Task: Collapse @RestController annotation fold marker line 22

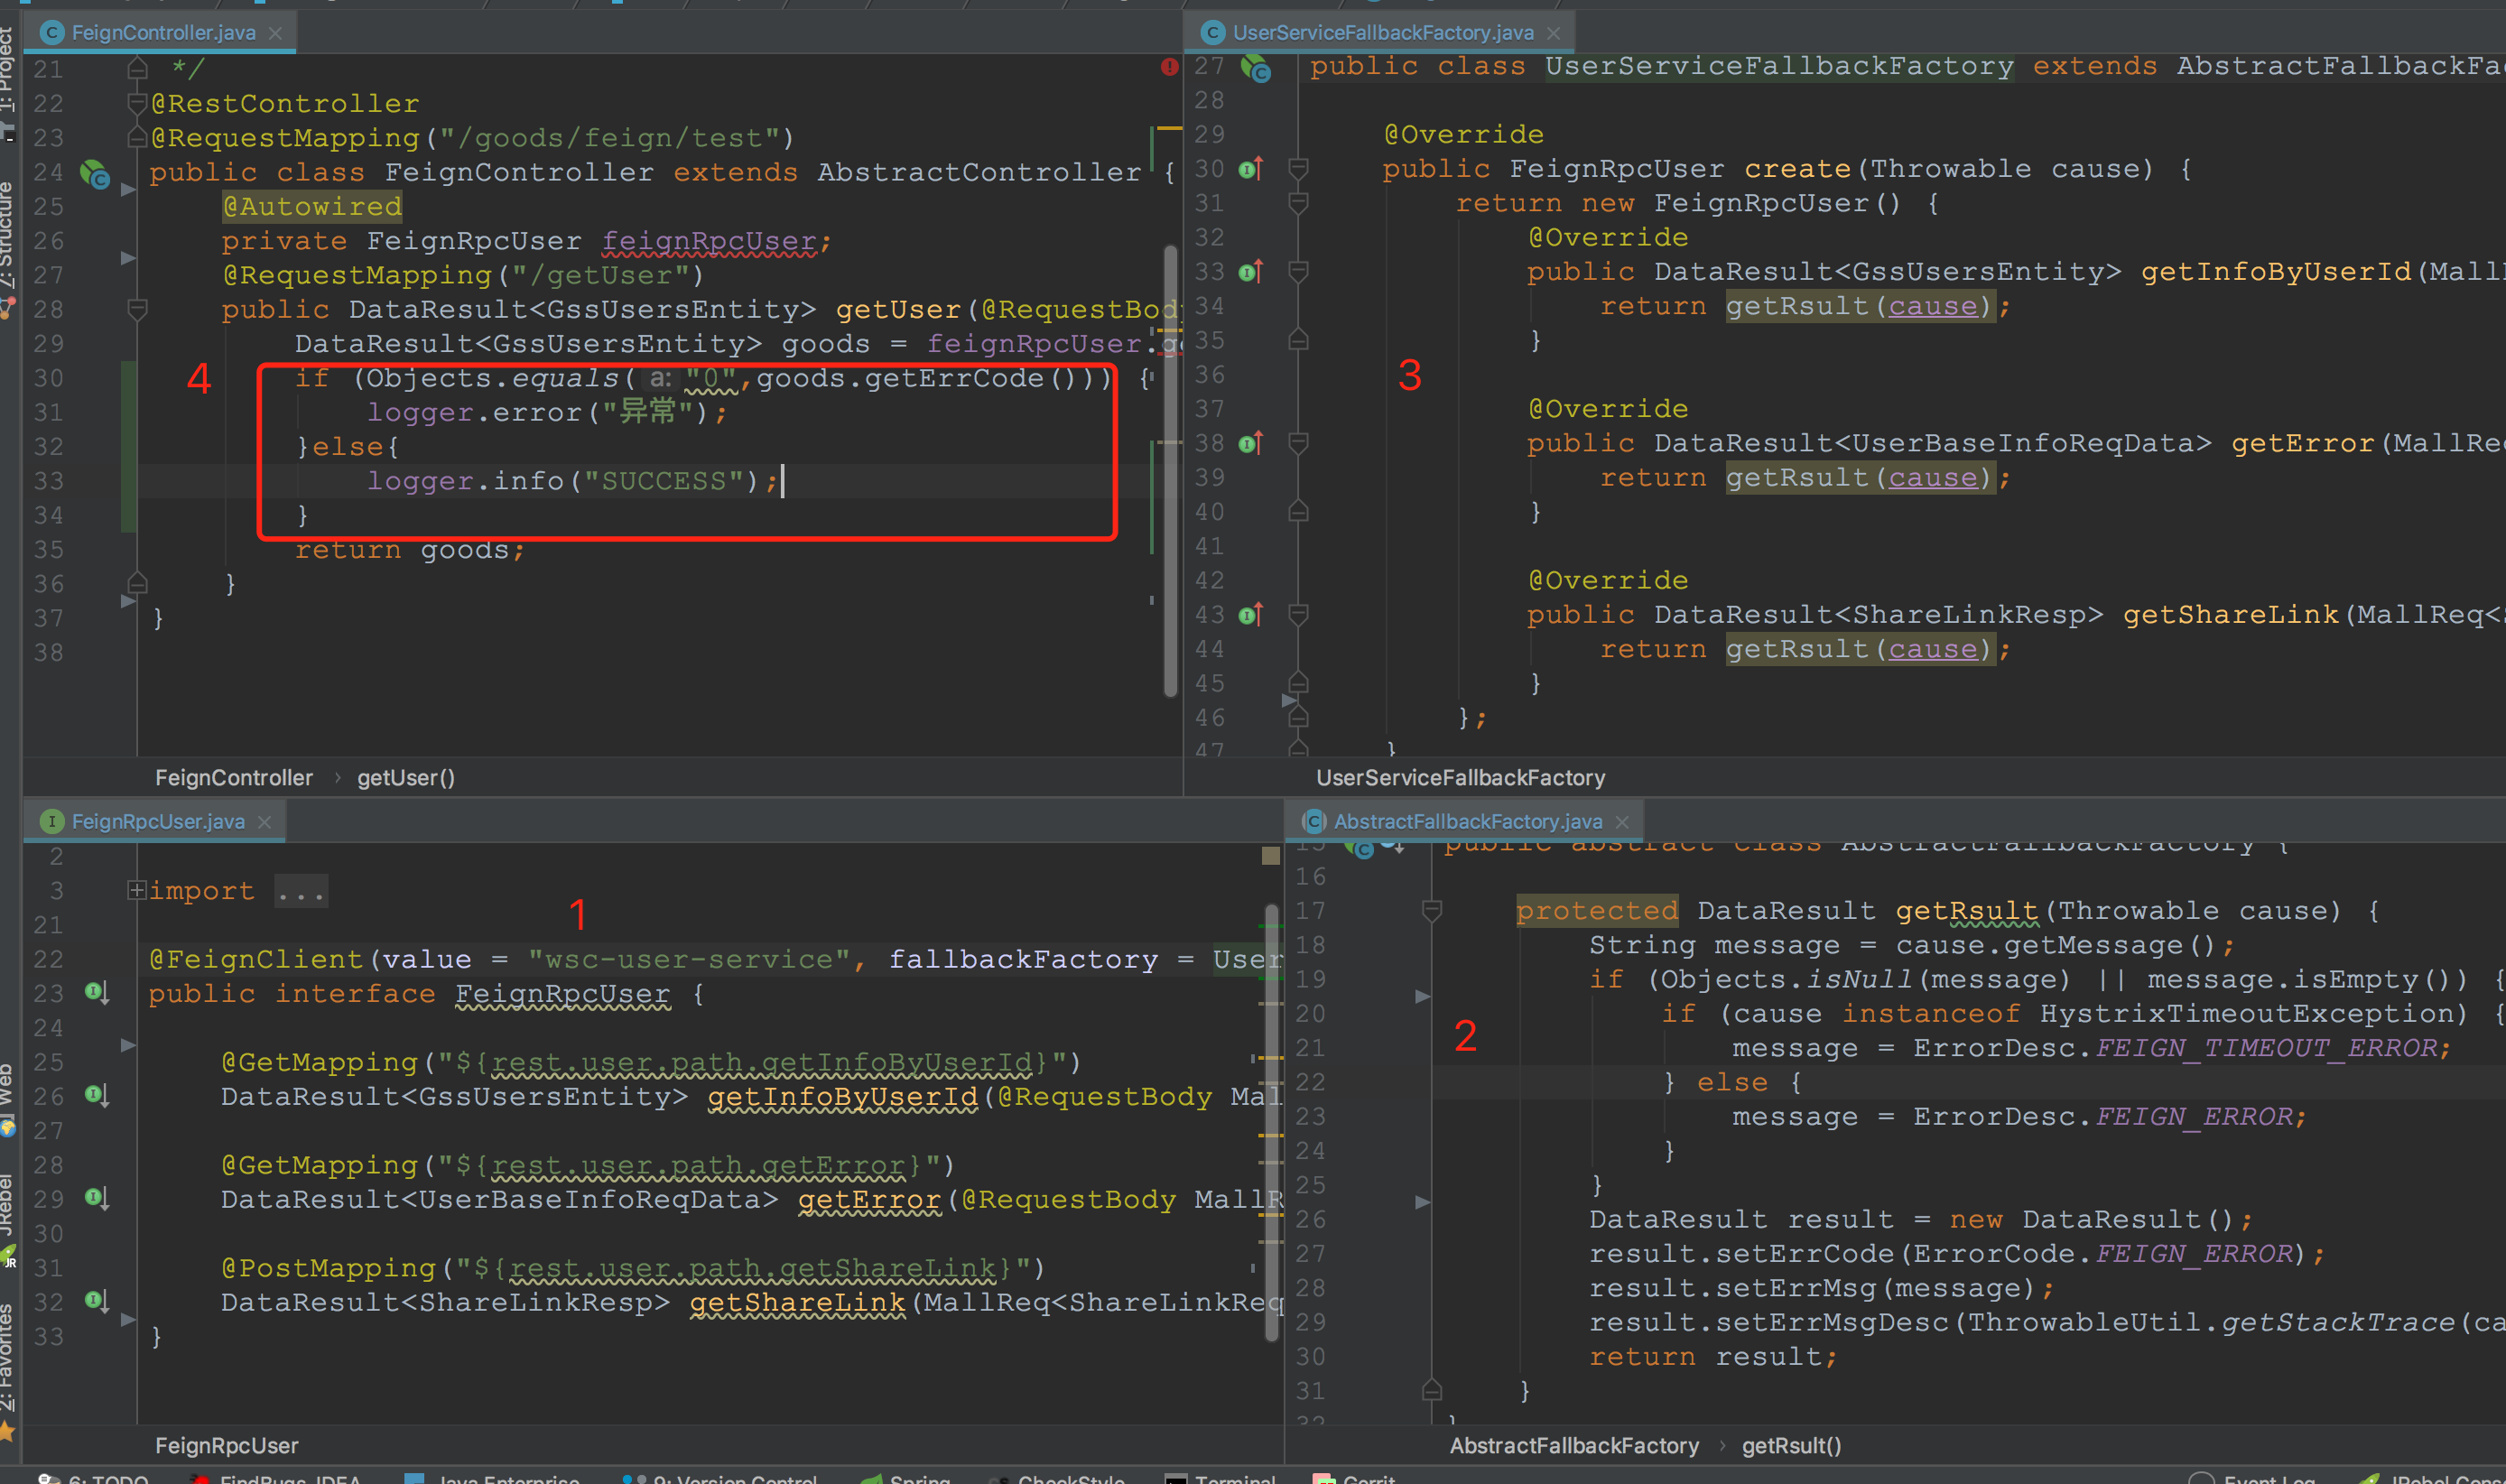Action: tap(137, 103)
